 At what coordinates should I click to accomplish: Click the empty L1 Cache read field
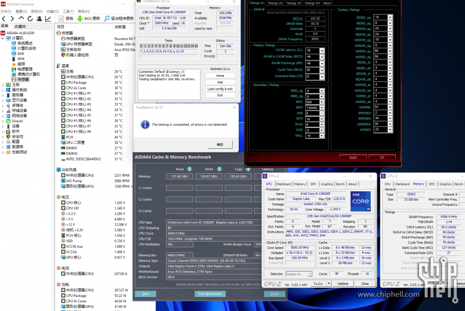(x=179, y=188)
